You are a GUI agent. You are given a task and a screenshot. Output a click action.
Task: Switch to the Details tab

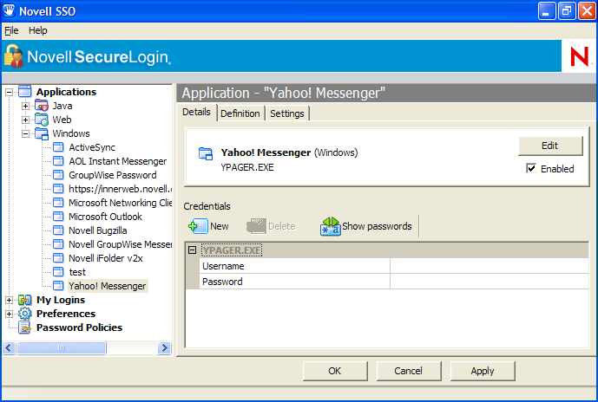click(x=196, y=112)
